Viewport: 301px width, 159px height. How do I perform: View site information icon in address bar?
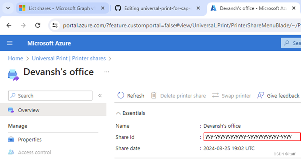(x=55, y=25)
